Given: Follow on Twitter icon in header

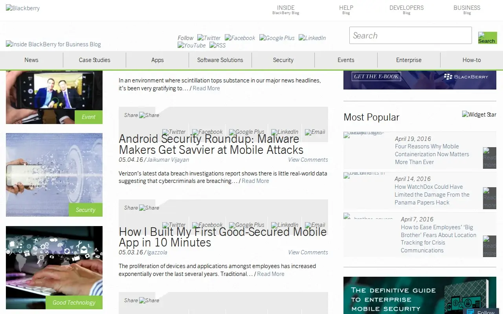Looking at the screenshot, I should [x=209, y=38].
